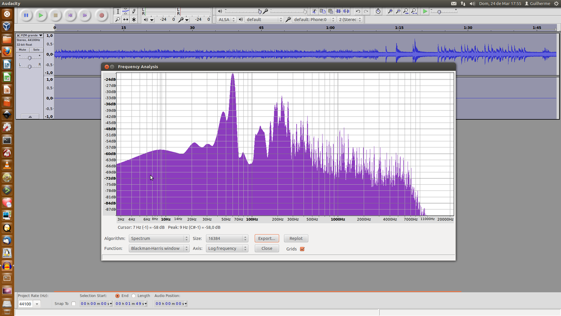Click the Trim audio icon
Image resolution: width=561 pixels, height=316 pixels.
point(338,11)
